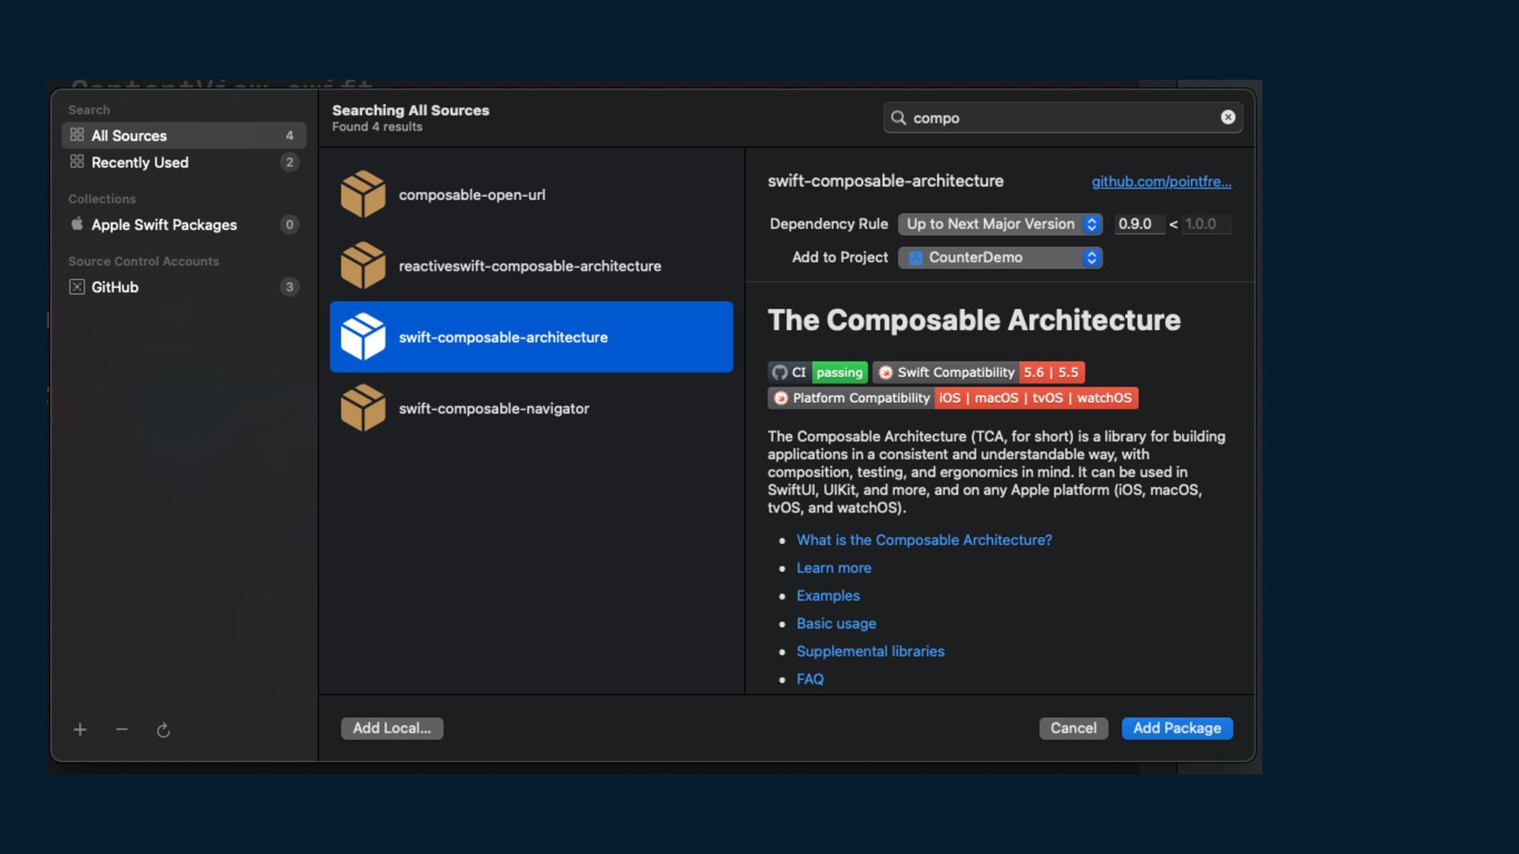Image resolution: width=1519 pixels, height=854 pixels.
Task: Open the Dependency Rule dropdown
Action: pos(1000,224)
